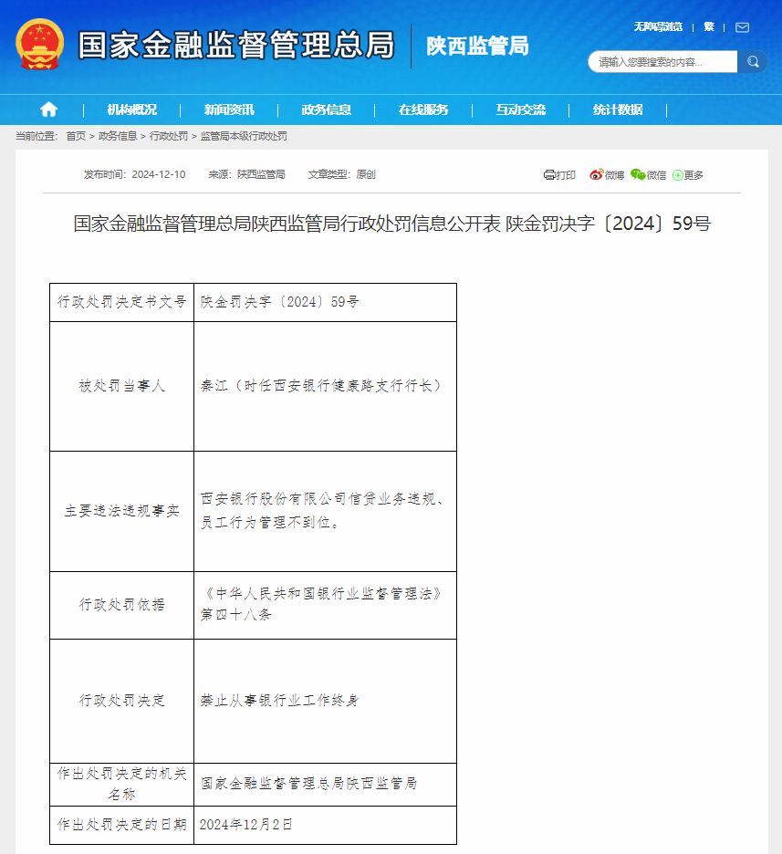This screenshot has width=782, height=854.
Task: Click the cell 国家金融监督管理总局陕西监管局
Action: point(325,785)
